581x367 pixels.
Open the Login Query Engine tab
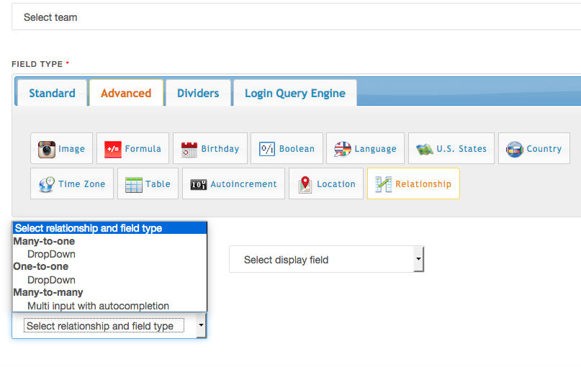295,93
